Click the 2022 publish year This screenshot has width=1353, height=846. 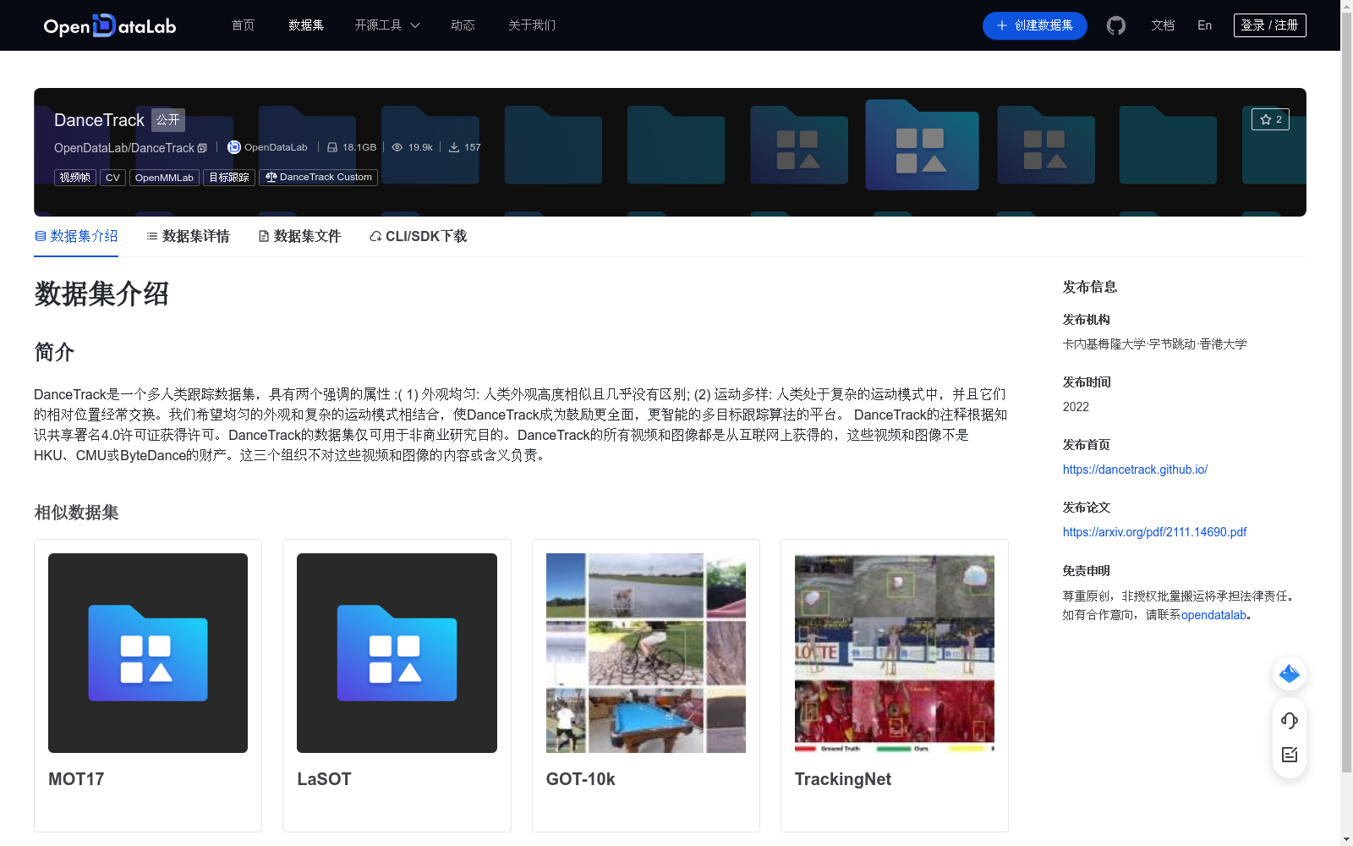coord(1076,407)
